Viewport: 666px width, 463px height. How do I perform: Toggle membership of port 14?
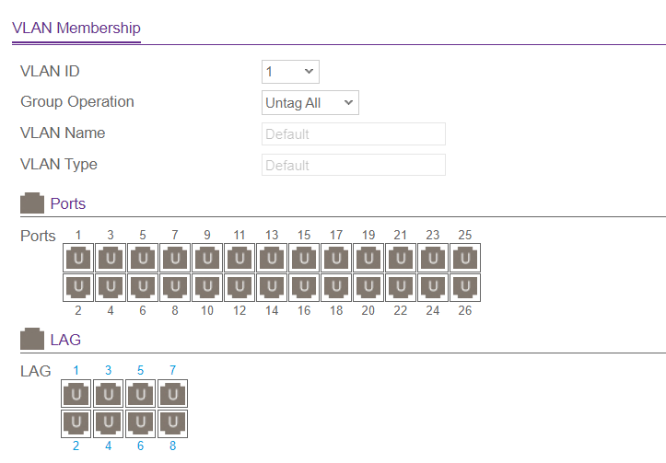pyautogui.click(x=272, y=287)
